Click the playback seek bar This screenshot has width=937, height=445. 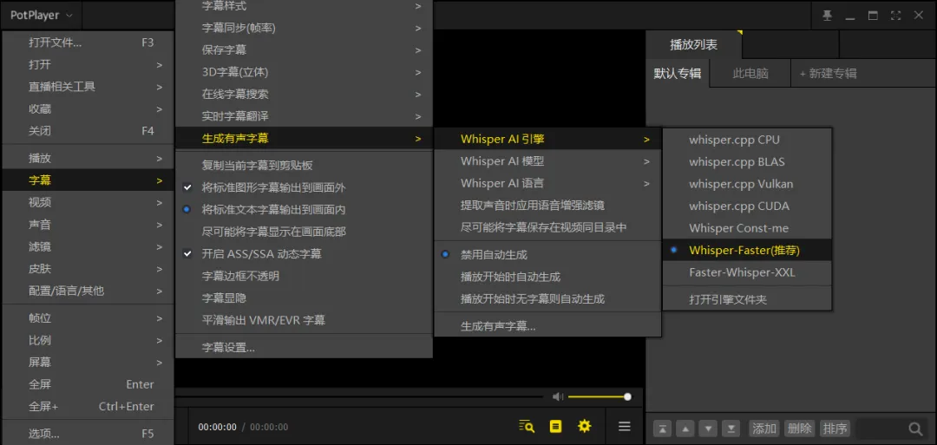358,396
